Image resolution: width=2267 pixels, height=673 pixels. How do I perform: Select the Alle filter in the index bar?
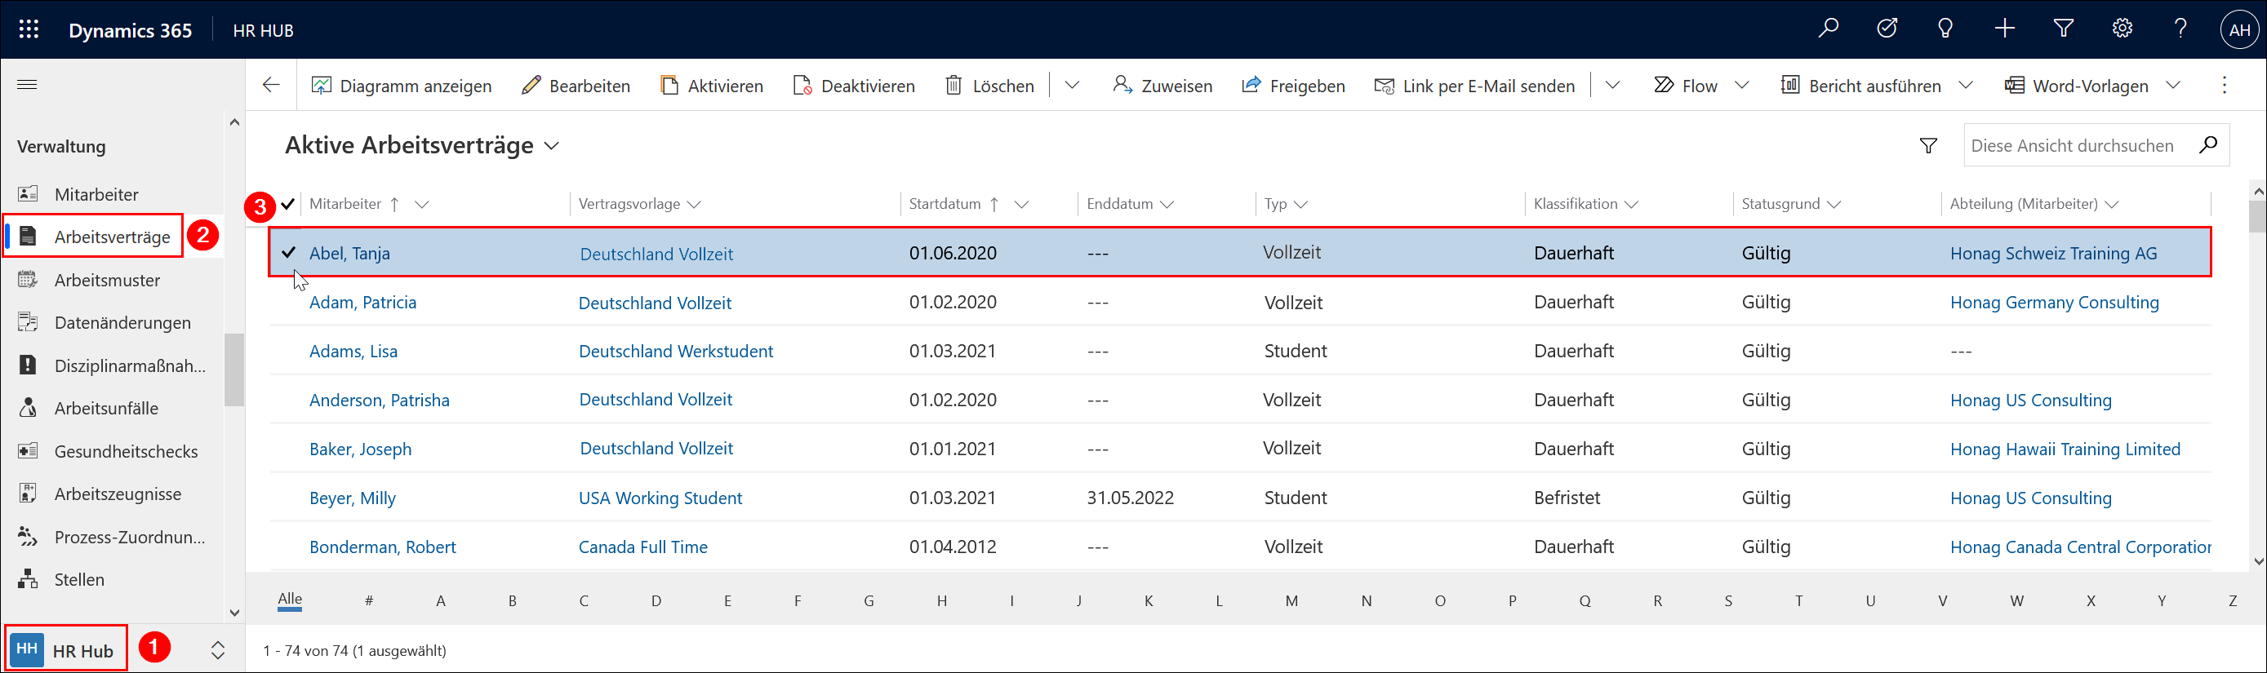pos(290,600)
